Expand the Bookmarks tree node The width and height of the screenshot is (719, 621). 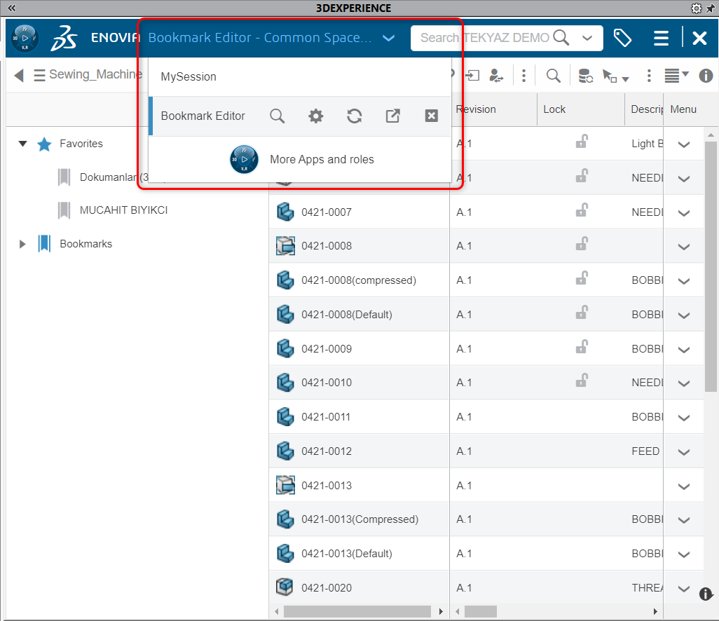coord(22,244)
